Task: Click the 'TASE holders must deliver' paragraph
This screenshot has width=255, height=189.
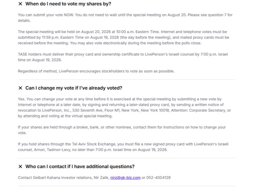Action: click(123, 57)
